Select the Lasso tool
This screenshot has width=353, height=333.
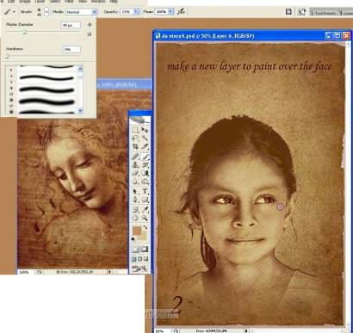point(135,139)
